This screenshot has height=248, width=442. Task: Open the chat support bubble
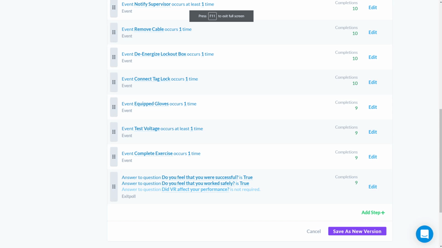(425, 234)
